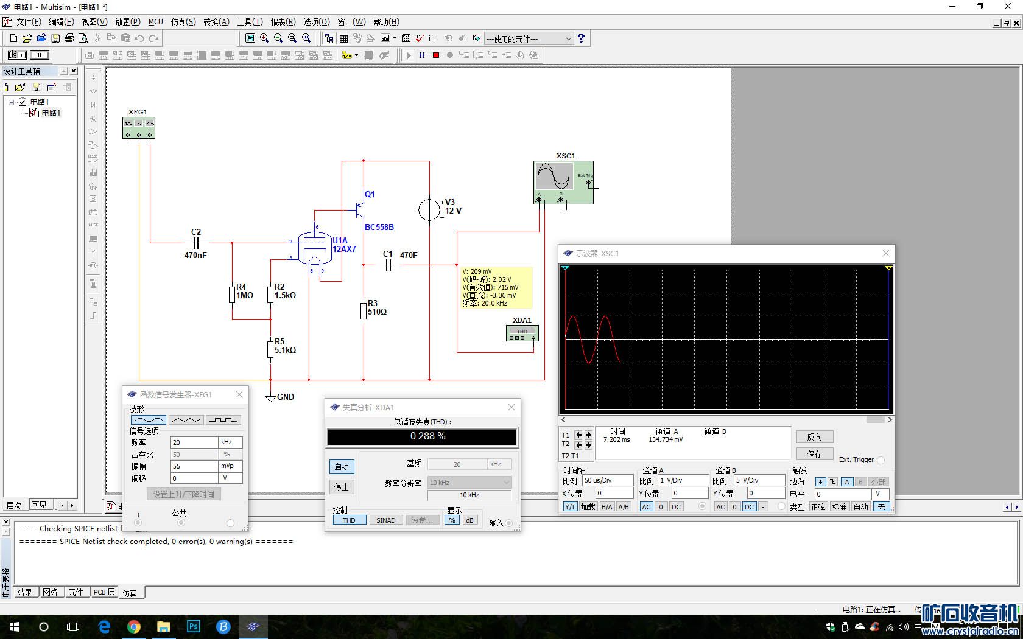Viewport: 1023px width, 639px height.
Task: Click the XSC1 oscilloscope instrument on schematic
Action: [563, 182]
